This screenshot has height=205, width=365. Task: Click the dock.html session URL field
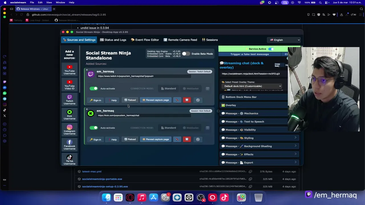point(254,74)
